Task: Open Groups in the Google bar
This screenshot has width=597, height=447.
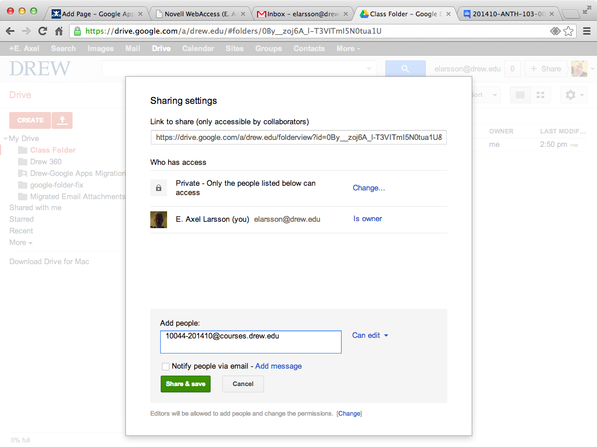Action: click(x=269, y=49)
